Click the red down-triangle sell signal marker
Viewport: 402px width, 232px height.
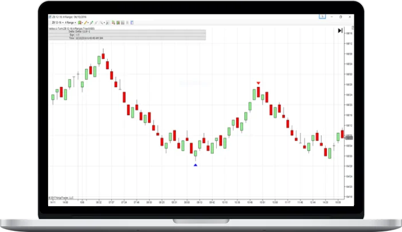(258, 83)
